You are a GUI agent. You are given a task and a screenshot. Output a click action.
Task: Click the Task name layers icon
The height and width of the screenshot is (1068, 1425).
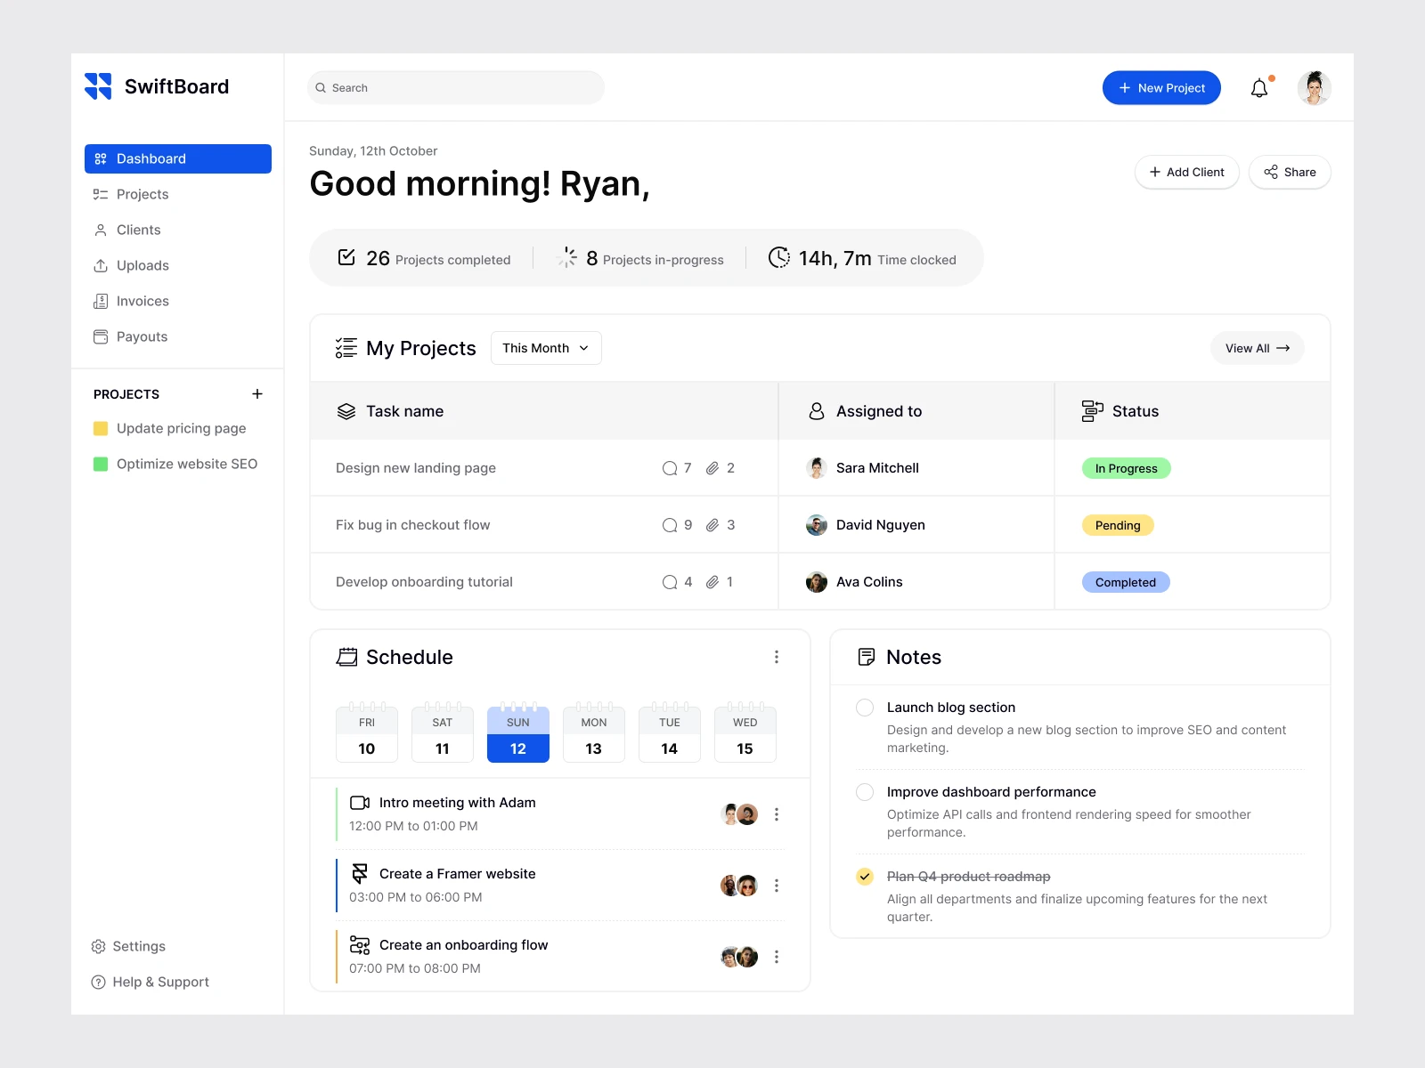pyautogui.click(x=346, y=411)
